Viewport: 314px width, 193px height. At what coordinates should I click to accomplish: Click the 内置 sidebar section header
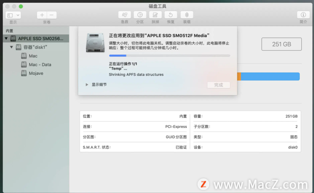(9, 31)
